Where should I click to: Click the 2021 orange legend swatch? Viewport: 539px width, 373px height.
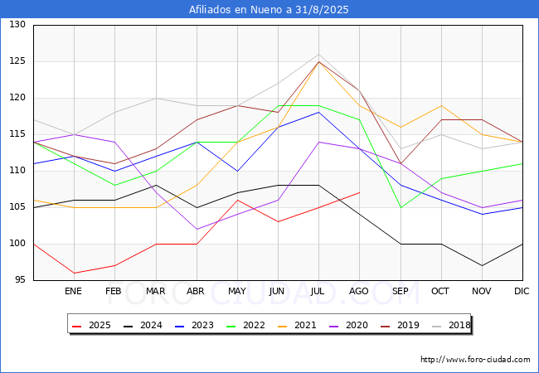(x=283, y=326)
